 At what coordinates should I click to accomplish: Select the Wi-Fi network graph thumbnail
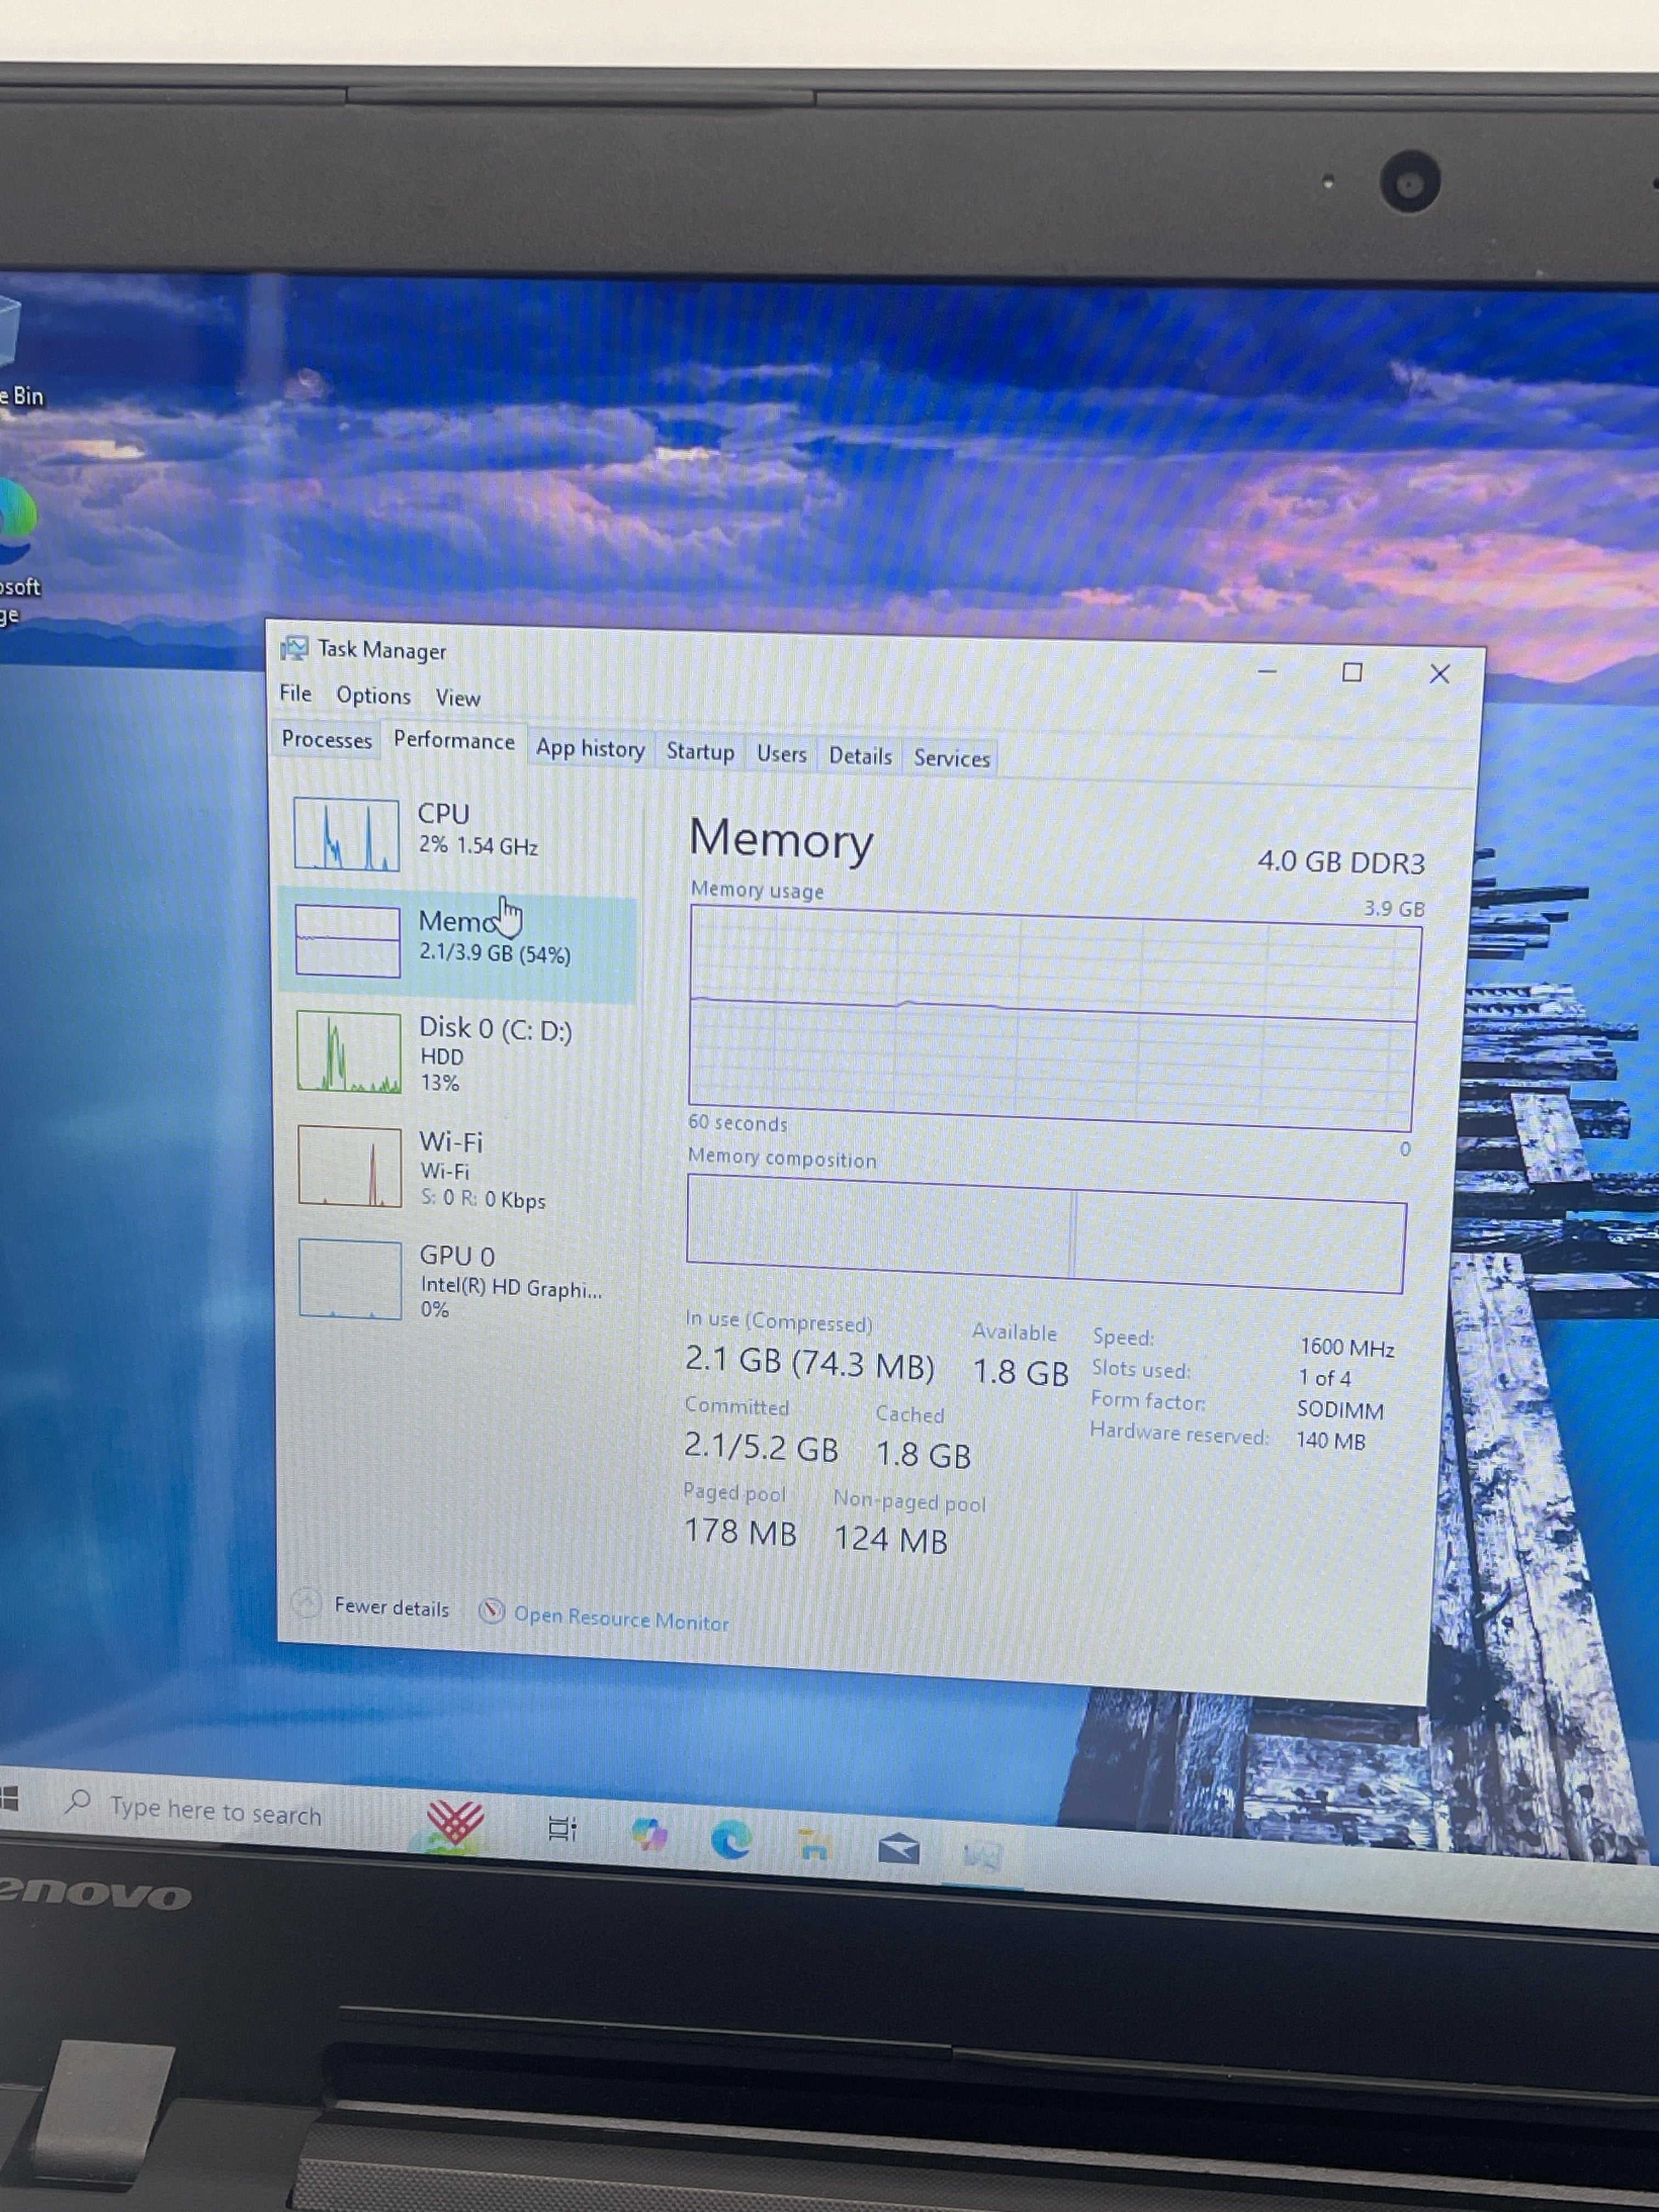[x=350, y=1166]
